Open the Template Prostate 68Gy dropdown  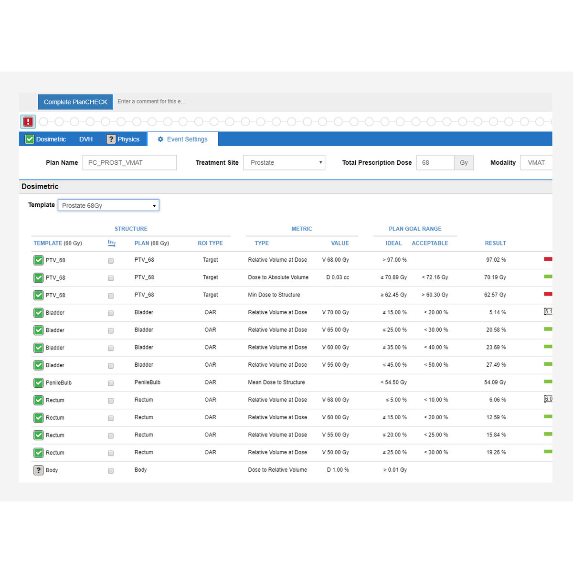[x=108, y=205]
